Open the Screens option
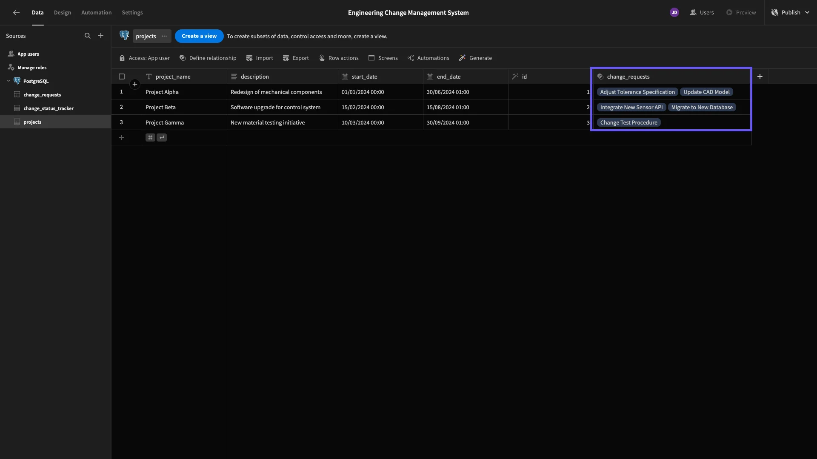Screen dimensions: 817x459 (383, 58)
